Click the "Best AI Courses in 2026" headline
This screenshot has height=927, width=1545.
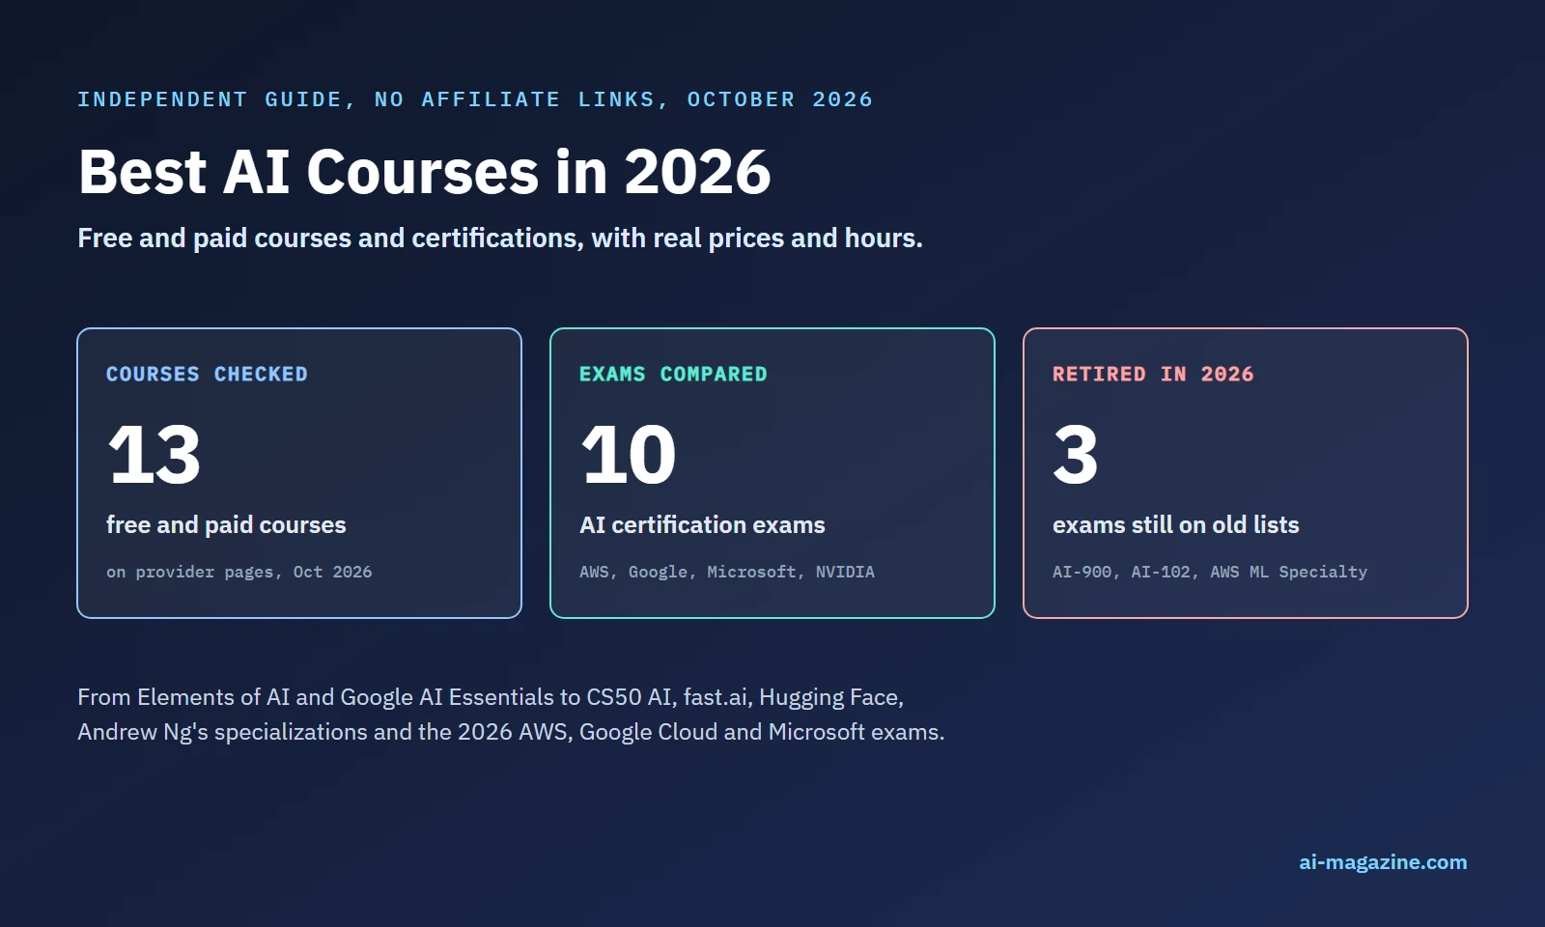click(425, 172)
